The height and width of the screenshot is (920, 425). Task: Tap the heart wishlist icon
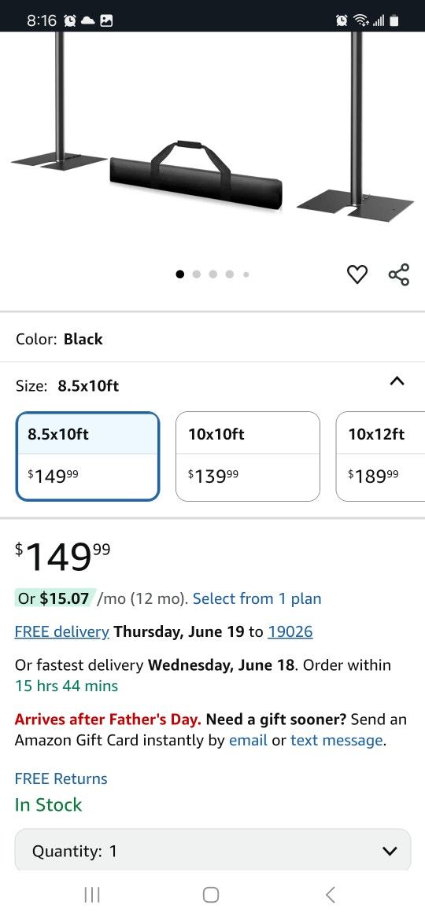(x=357, y=274)
